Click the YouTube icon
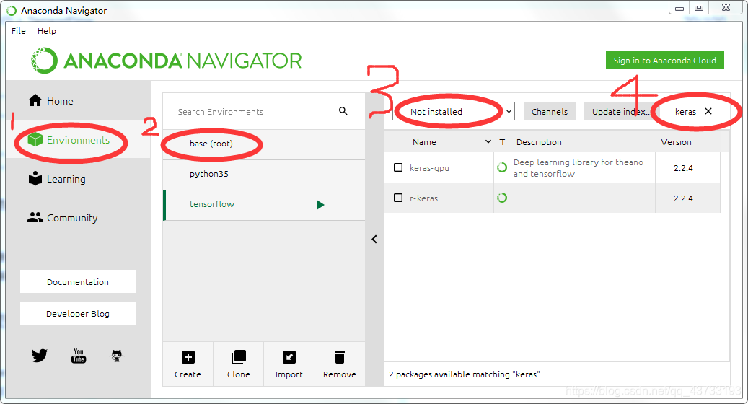Image resolution: width=748 pixels, height=404 pixels. pos(79,356)
